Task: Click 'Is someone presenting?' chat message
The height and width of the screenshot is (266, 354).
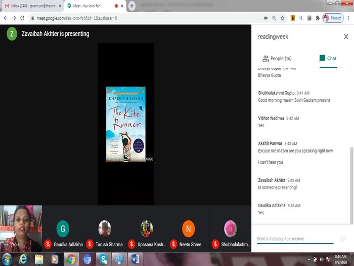Action: pos(278,187)
